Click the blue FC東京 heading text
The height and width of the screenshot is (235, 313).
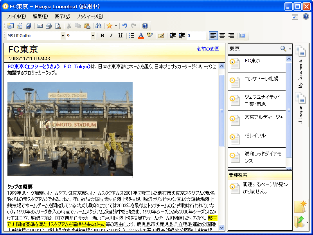[x=49, y=67]
